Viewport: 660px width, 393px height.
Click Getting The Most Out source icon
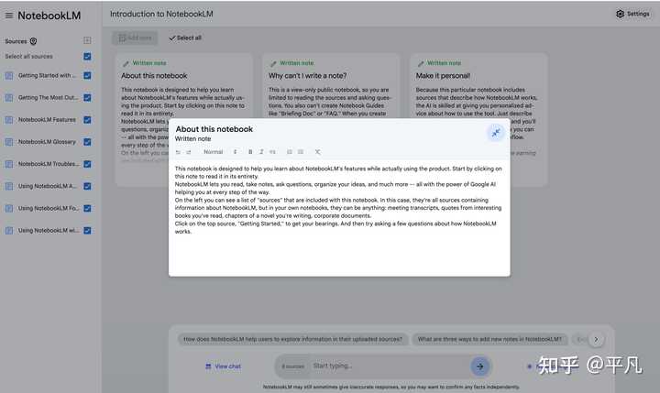click(9, 98)
